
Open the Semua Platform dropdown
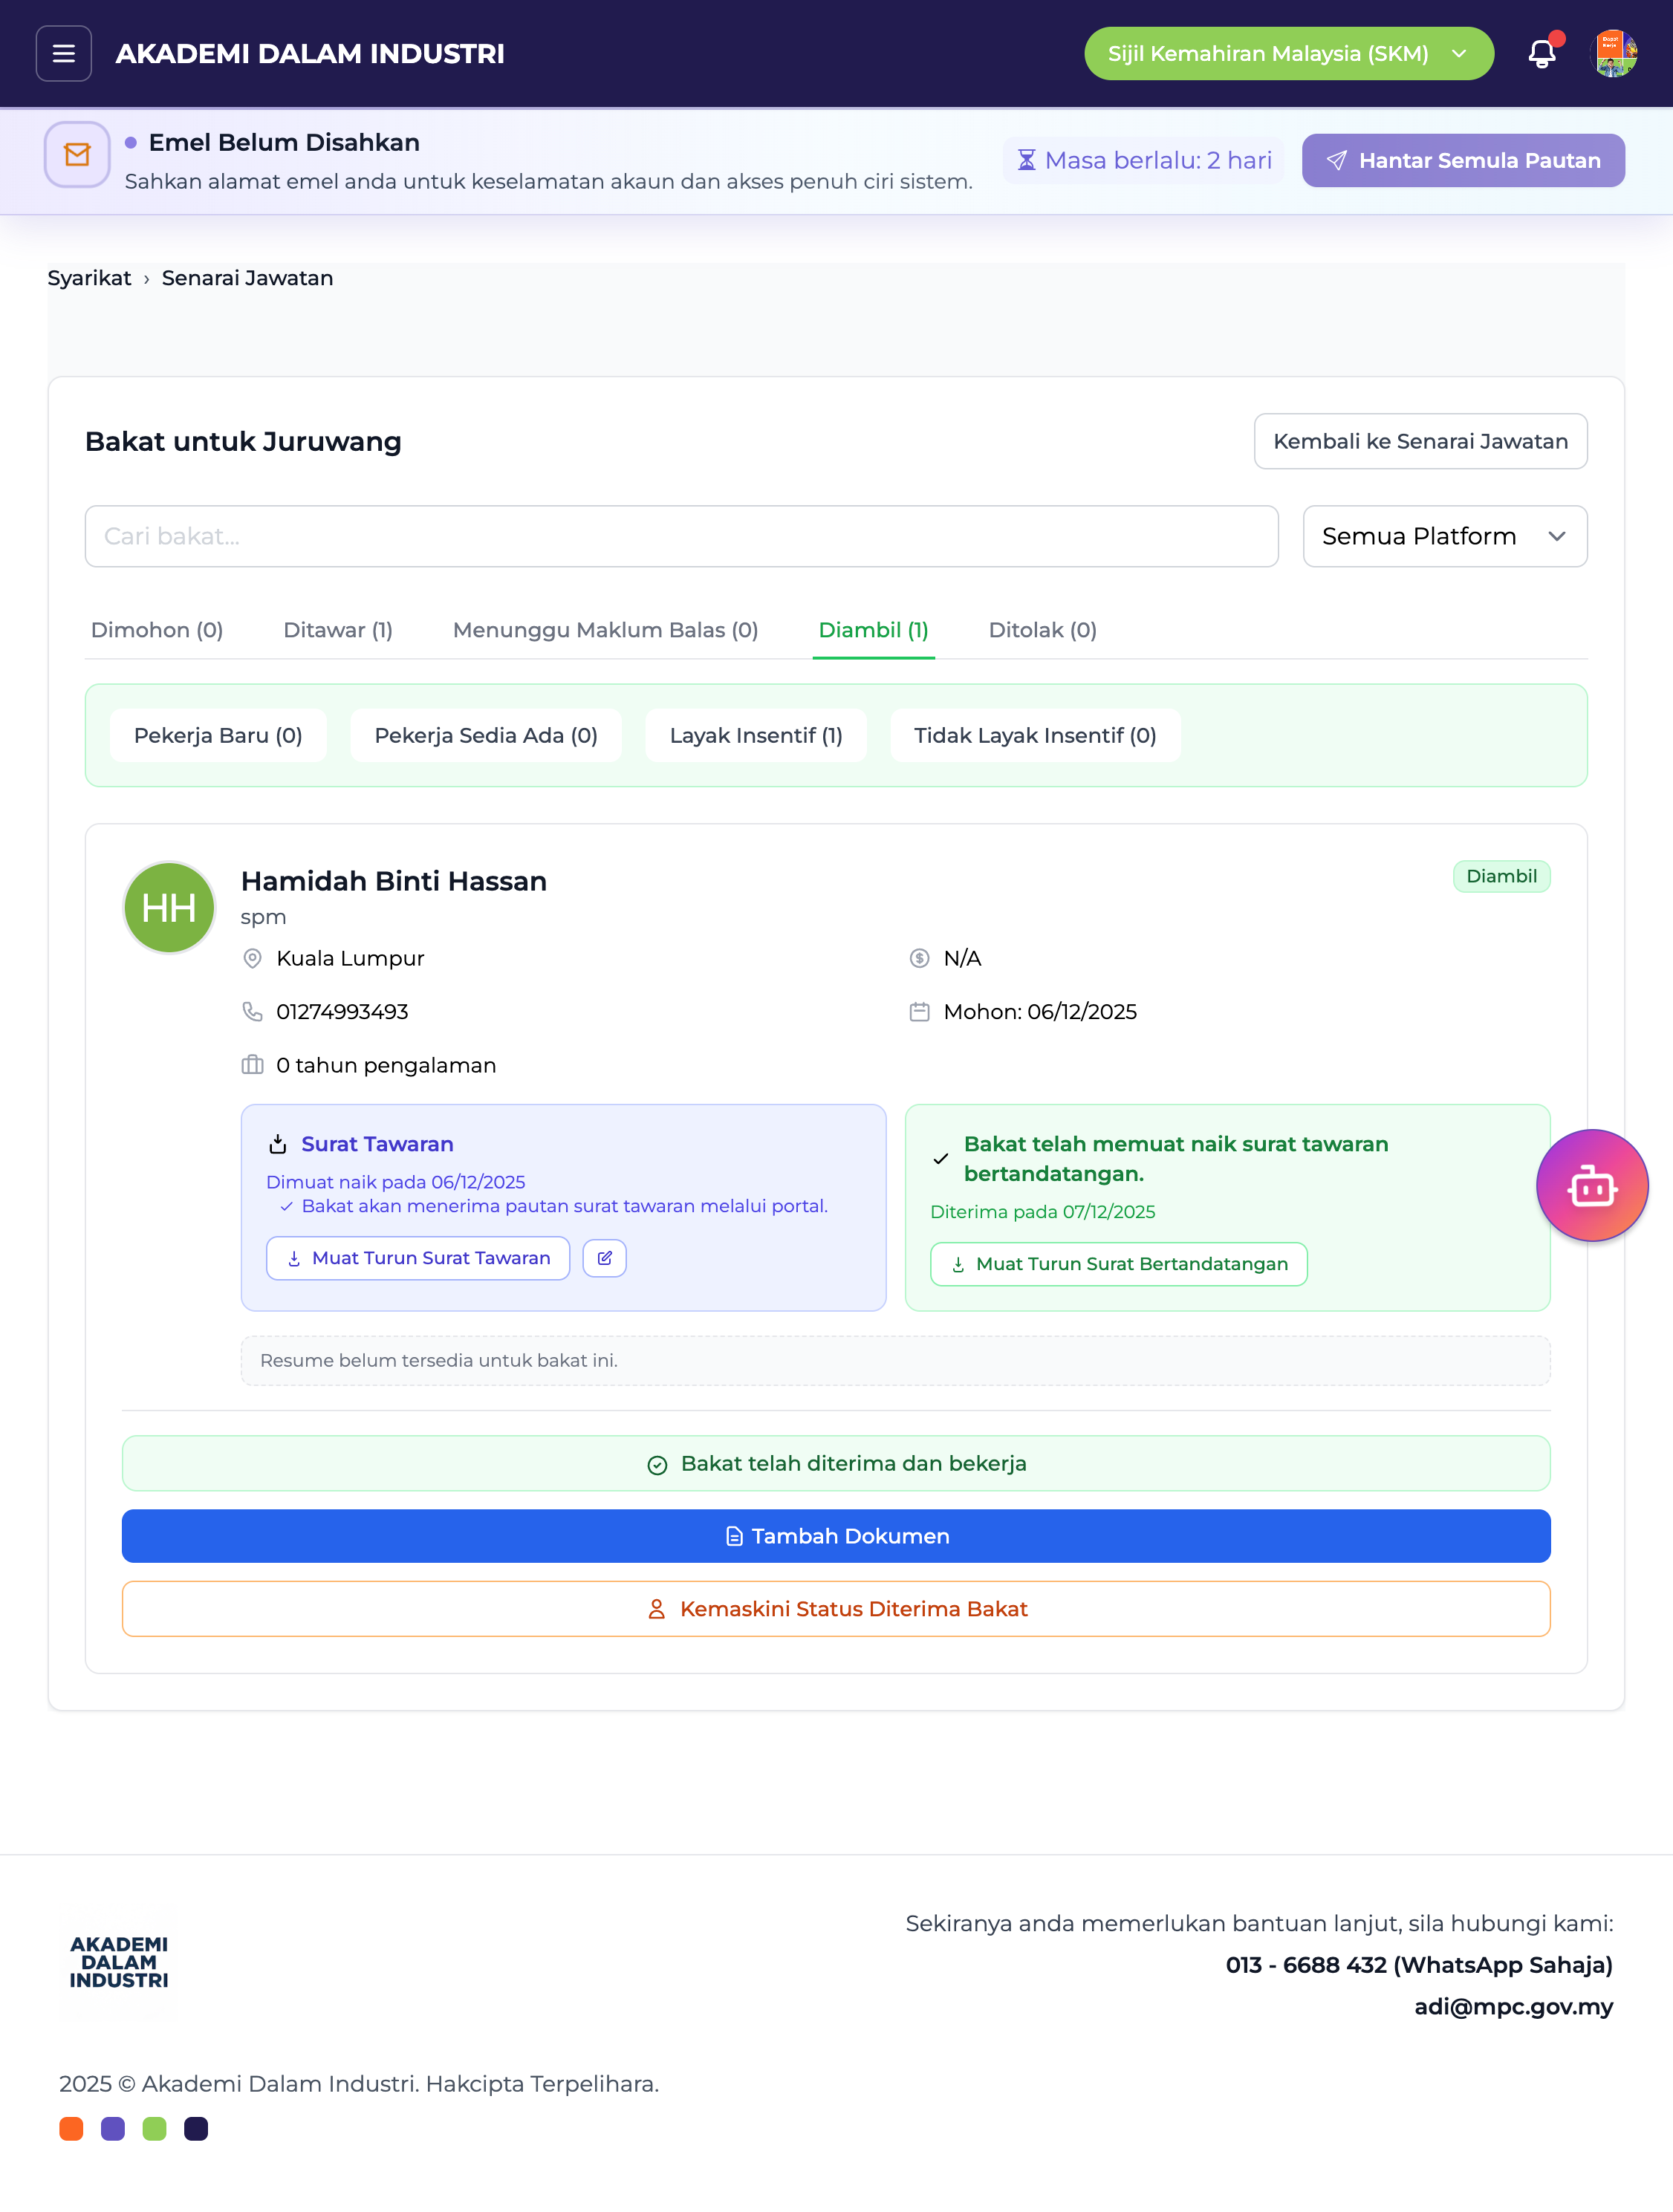pos(1444,536)
